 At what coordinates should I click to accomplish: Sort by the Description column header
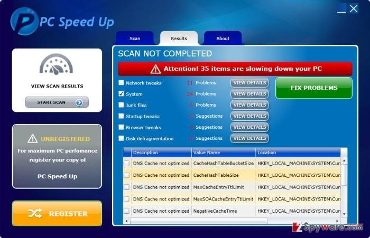point(161,153)
